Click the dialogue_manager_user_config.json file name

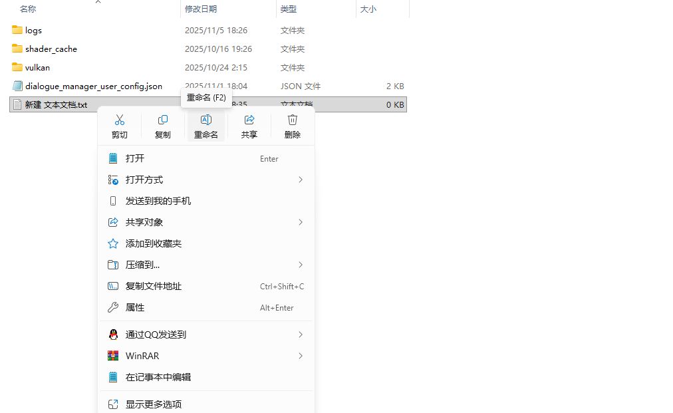click(94, 86)
